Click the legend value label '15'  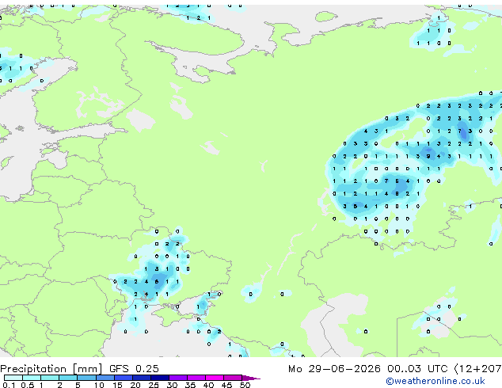pyautogui.click(x=117, y=385)
